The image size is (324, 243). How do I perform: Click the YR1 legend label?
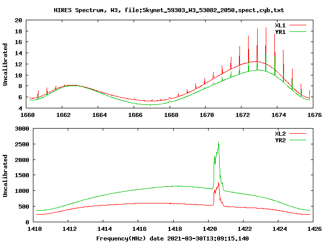coord(280,32)
